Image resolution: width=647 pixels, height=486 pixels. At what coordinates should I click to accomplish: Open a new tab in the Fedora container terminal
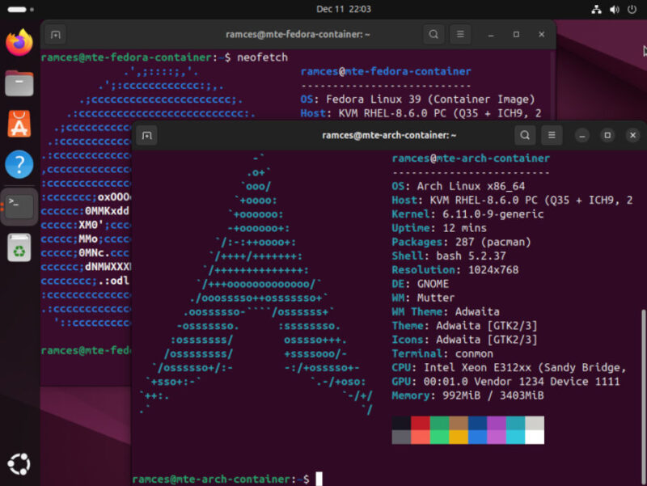pyautogui.click(x=53, y=35)
